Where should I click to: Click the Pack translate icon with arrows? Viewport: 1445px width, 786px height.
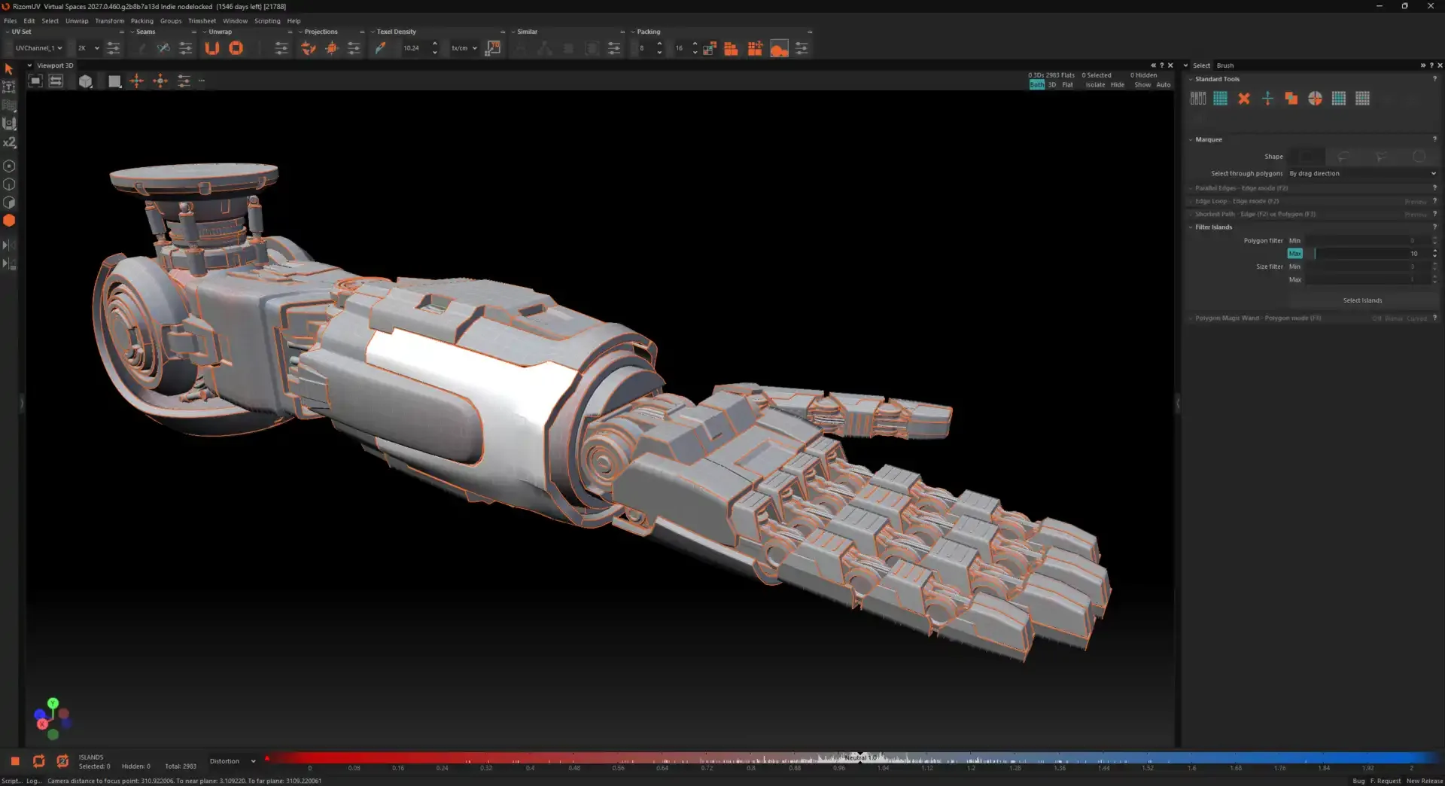click(755, 48)
